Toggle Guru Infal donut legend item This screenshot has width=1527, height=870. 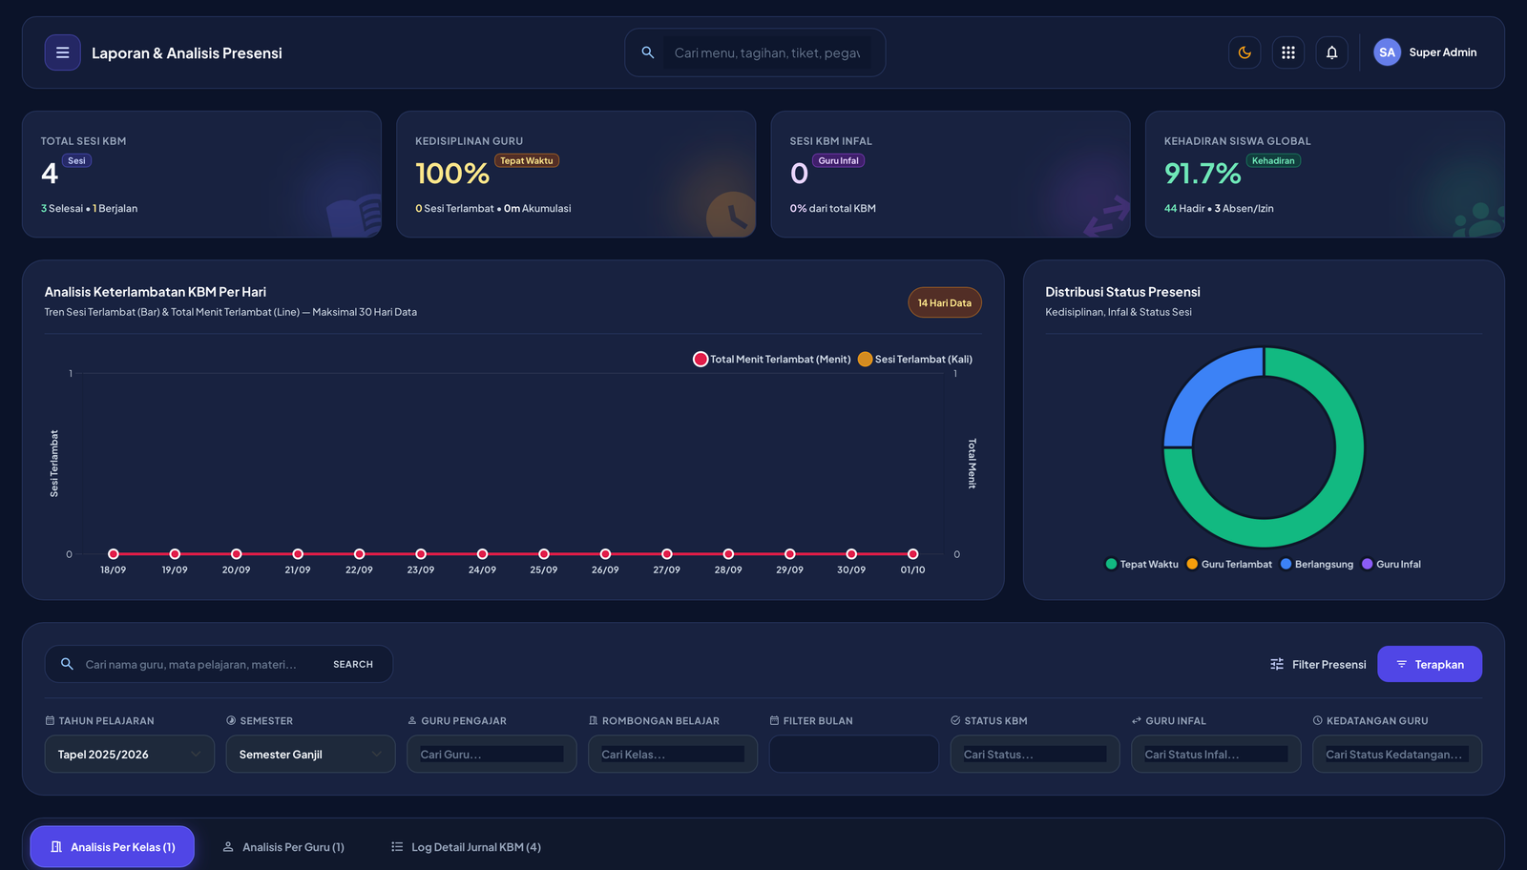[x=1391, y=564]
